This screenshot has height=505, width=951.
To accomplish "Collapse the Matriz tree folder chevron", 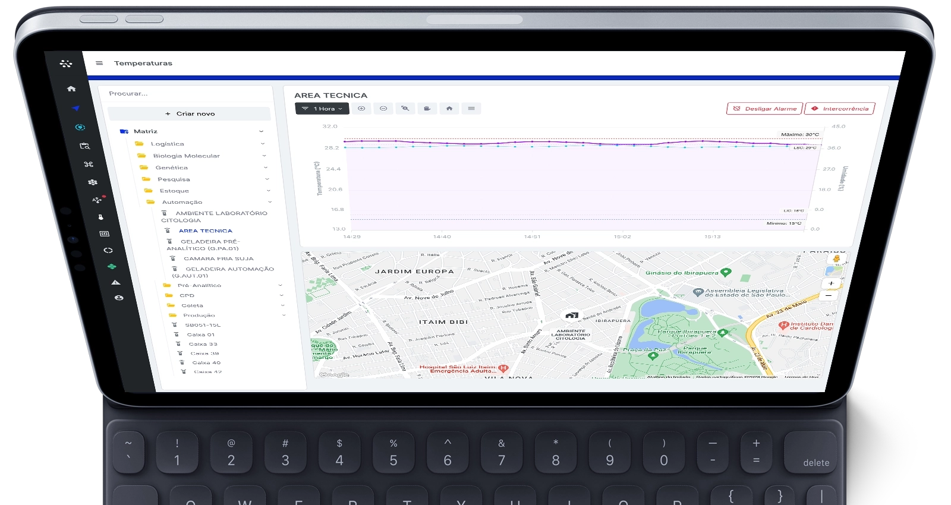I will tap(261, 131).
